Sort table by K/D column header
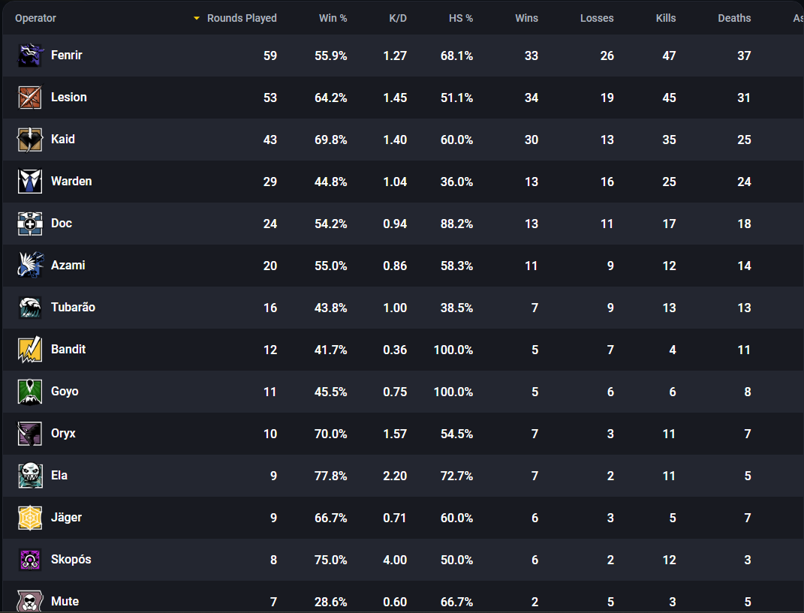Viewport: 804px width, 613px height. pyautogui.click(x=398, y=18)
